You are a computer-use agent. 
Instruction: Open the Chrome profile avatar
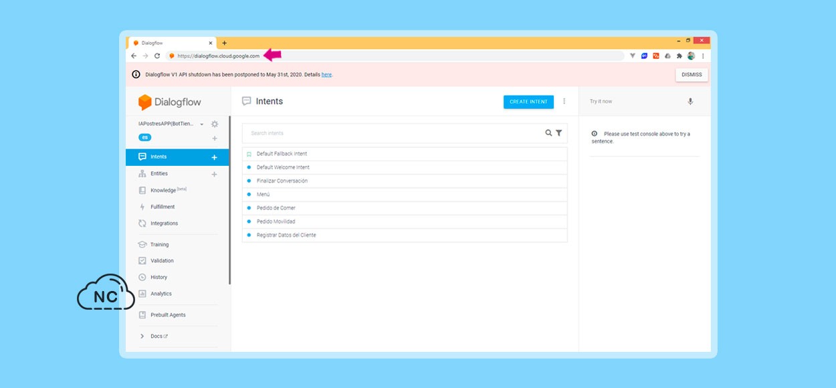pos(691,56)
